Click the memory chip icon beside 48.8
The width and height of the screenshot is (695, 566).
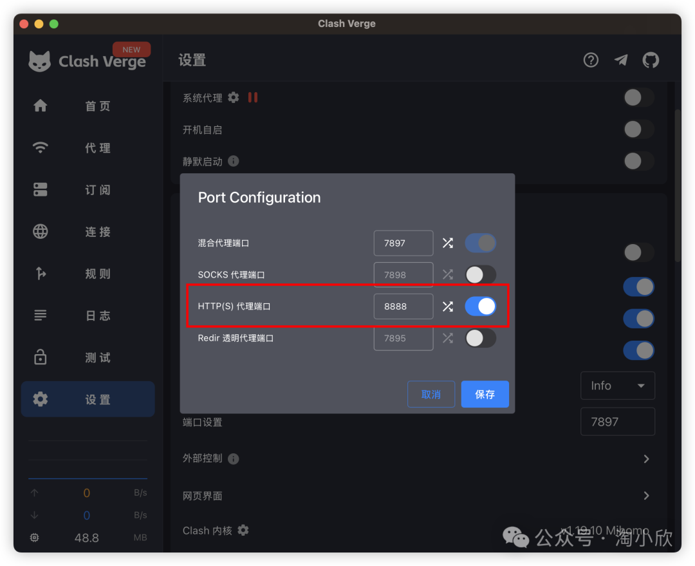click(35, 538)
